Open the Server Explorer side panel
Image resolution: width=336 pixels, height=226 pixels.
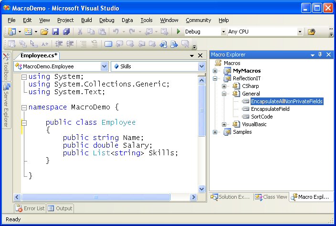point(6,105)
